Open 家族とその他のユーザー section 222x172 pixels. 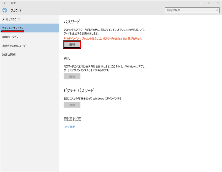30,46
